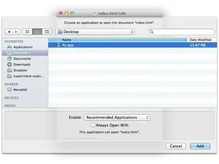Image resolution: width=219 pixels, height=164 pixels.
Task: Click the Meredith computer icon
Action: coord(9,90)
